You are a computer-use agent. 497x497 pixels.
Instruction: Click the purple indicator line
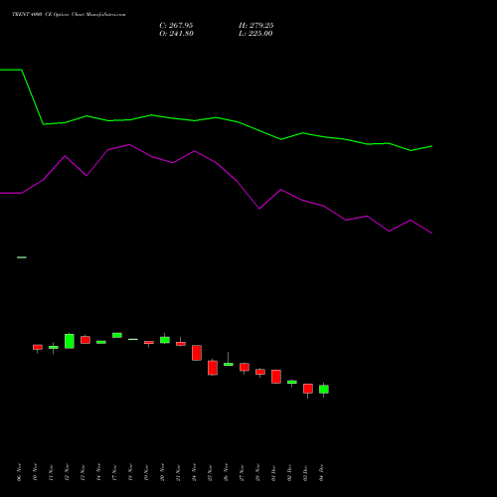pos(216,163)
